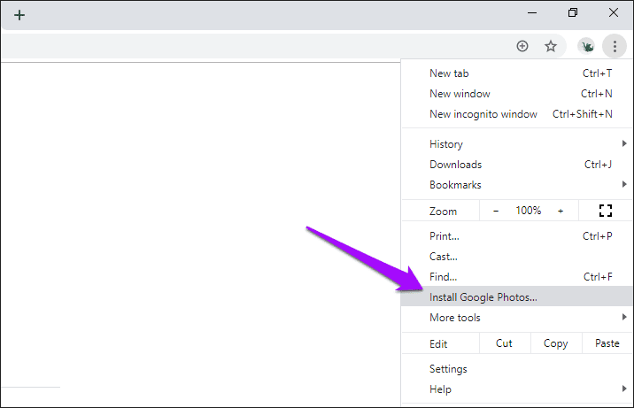The image size is (634, 408).
Task: Bookmark this page with the star icon
Action: point(550,46)
